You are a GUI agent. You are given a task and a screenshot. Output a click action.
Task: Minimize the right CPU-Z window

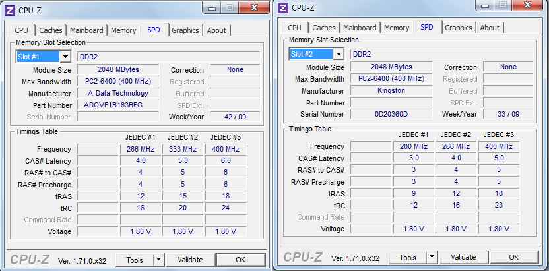[x=485, y=5]
